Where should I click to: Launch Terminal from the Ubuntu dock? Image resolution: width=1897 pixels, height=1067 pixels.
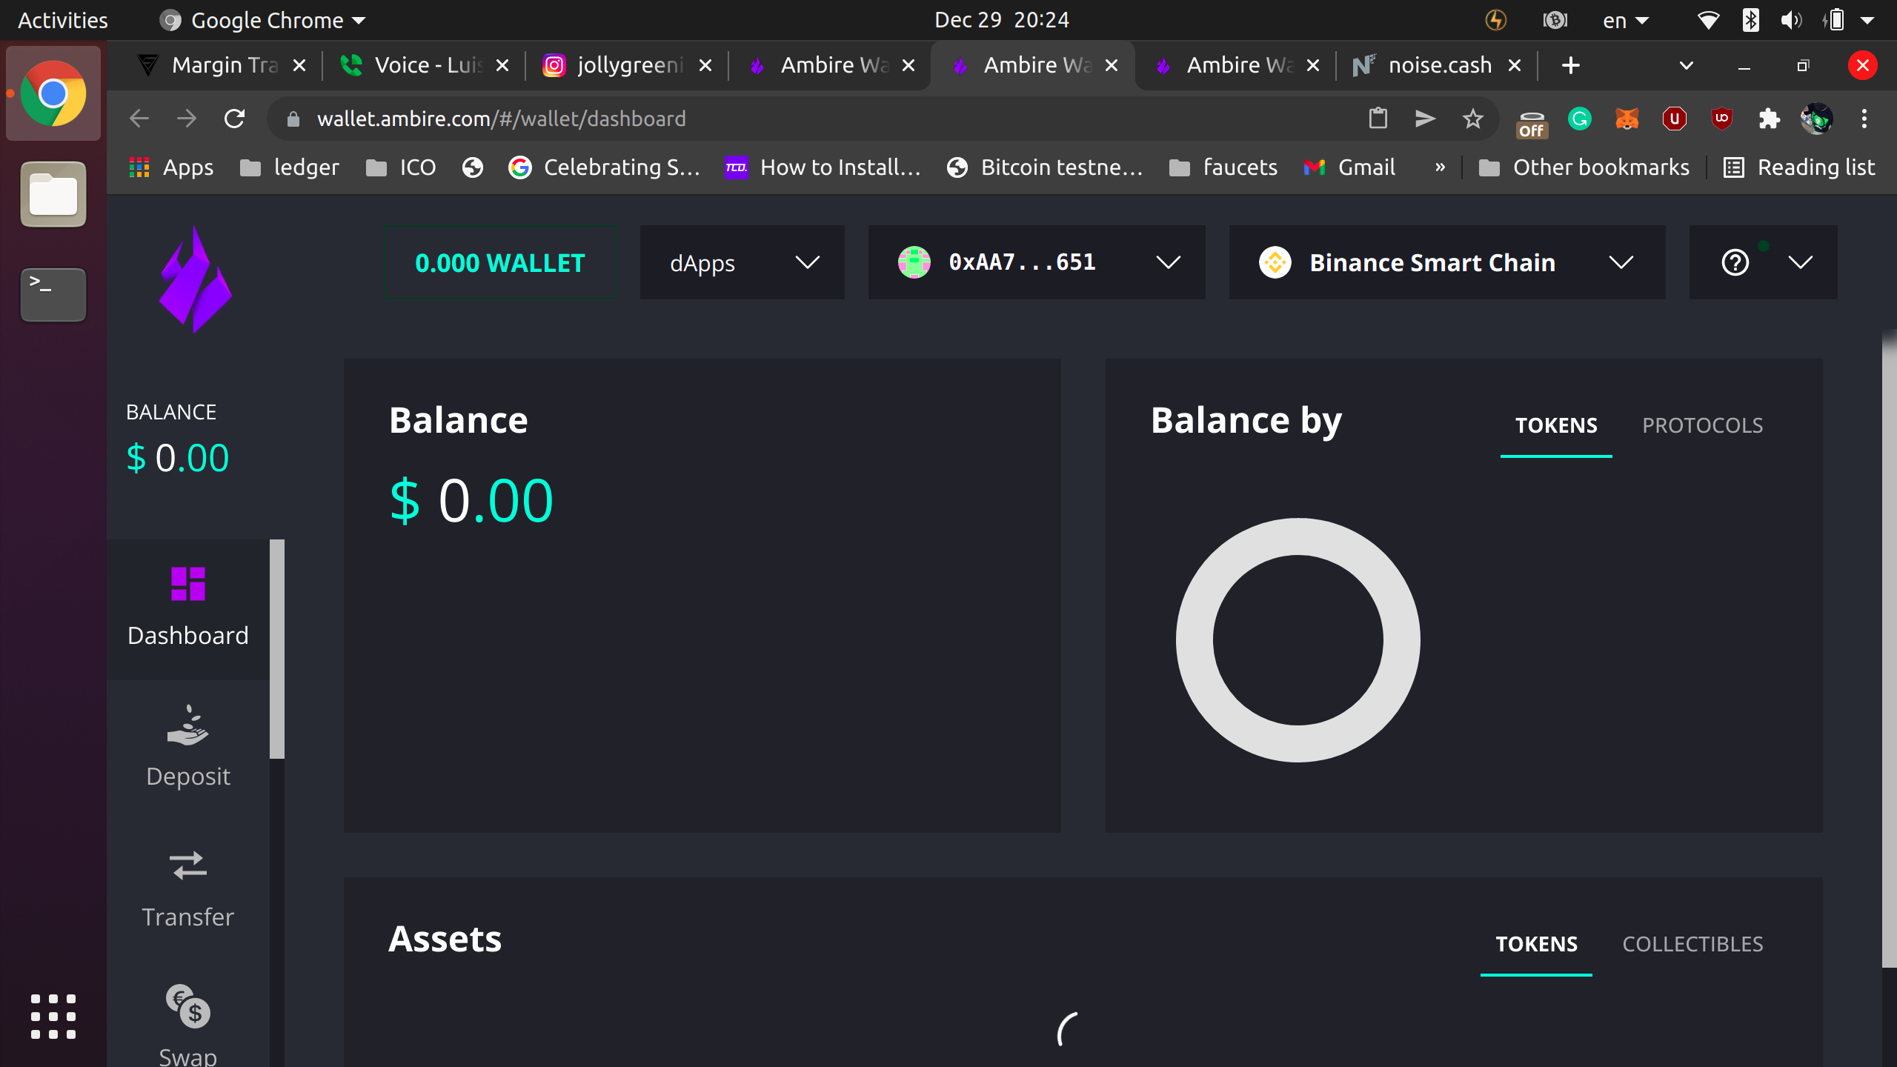point(53,295)
